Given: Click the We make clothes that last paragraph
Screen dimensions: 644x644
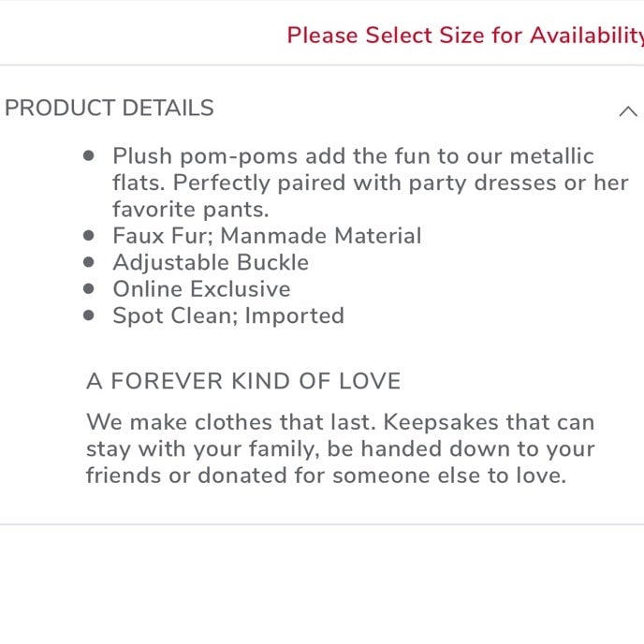Looking at the screenshot, I should (x=341, y=448).
